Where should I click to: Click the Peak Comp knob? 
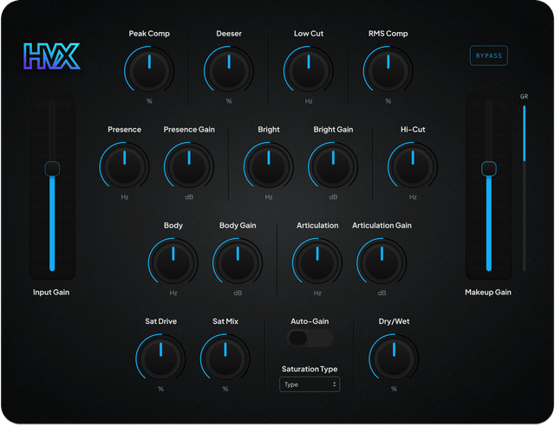[149, 70]
